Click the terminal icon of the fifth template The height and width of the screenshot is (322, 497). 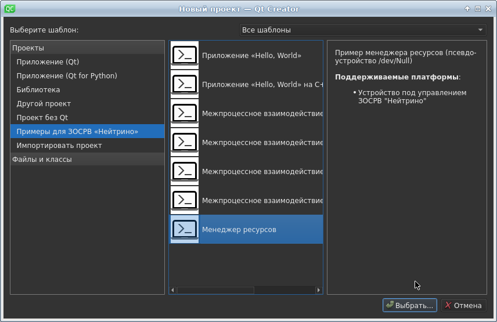[x=185, y=171]
